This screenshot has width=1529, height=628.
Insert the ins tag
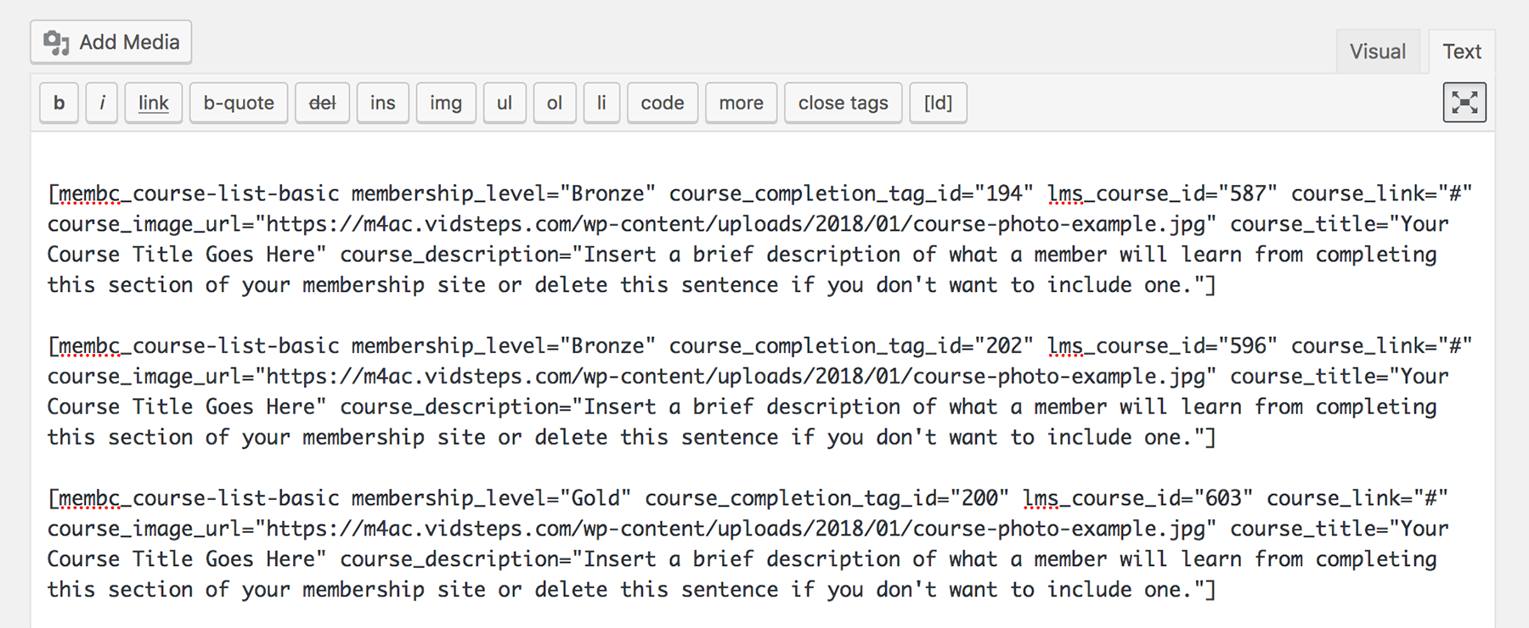[383, 103]
